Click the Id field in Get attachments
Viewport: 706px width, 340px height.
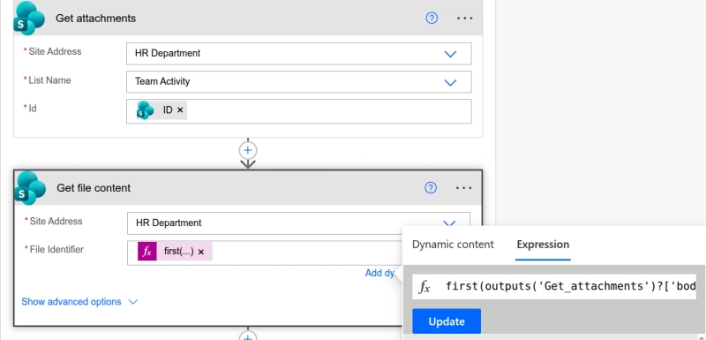tap(299, 111)
